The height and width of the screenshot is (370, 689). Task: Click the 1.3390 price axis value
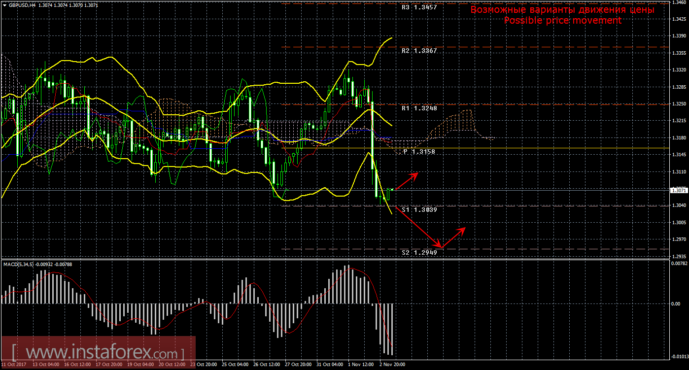coord(679,36)
